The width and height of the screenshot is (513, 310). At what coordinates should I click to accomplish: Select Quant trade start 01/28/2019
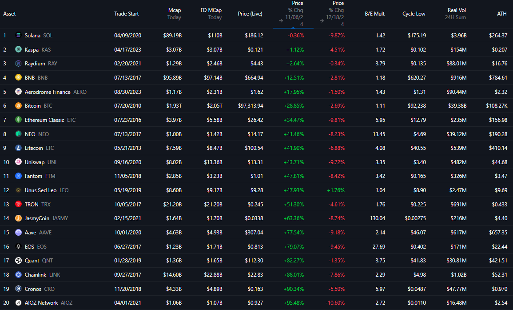[x=127, y=261]
